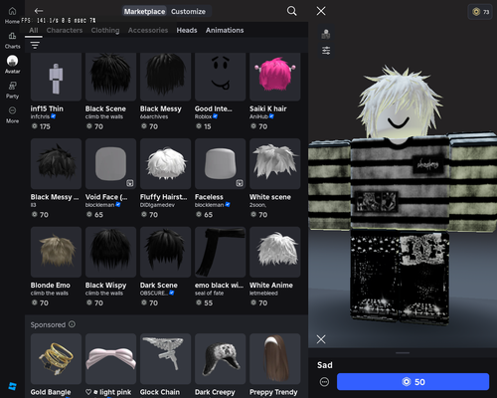The height and width of the screenshot is (398, 497).
Task: Select the All tab
Action: pyautogui.click(x=34, y=30)
